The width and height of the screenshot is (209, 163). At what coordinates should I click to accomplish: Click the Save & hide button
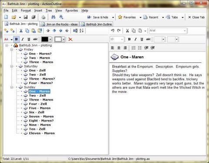pos(98,17)
